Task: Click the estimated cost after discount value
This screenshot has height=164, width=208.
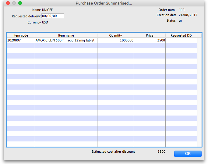Action: 161,152
